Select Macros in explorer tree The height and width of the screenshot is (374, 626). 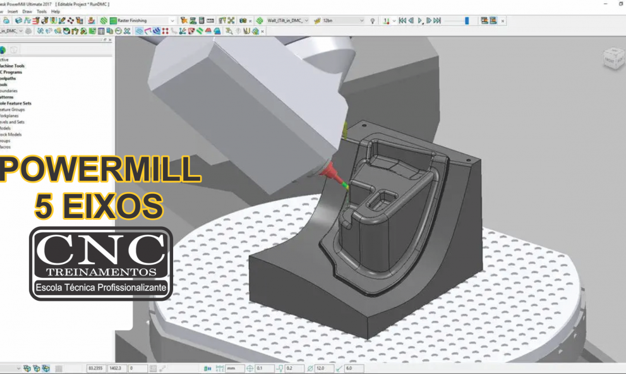pyautogui.click(x=6, y=147)
